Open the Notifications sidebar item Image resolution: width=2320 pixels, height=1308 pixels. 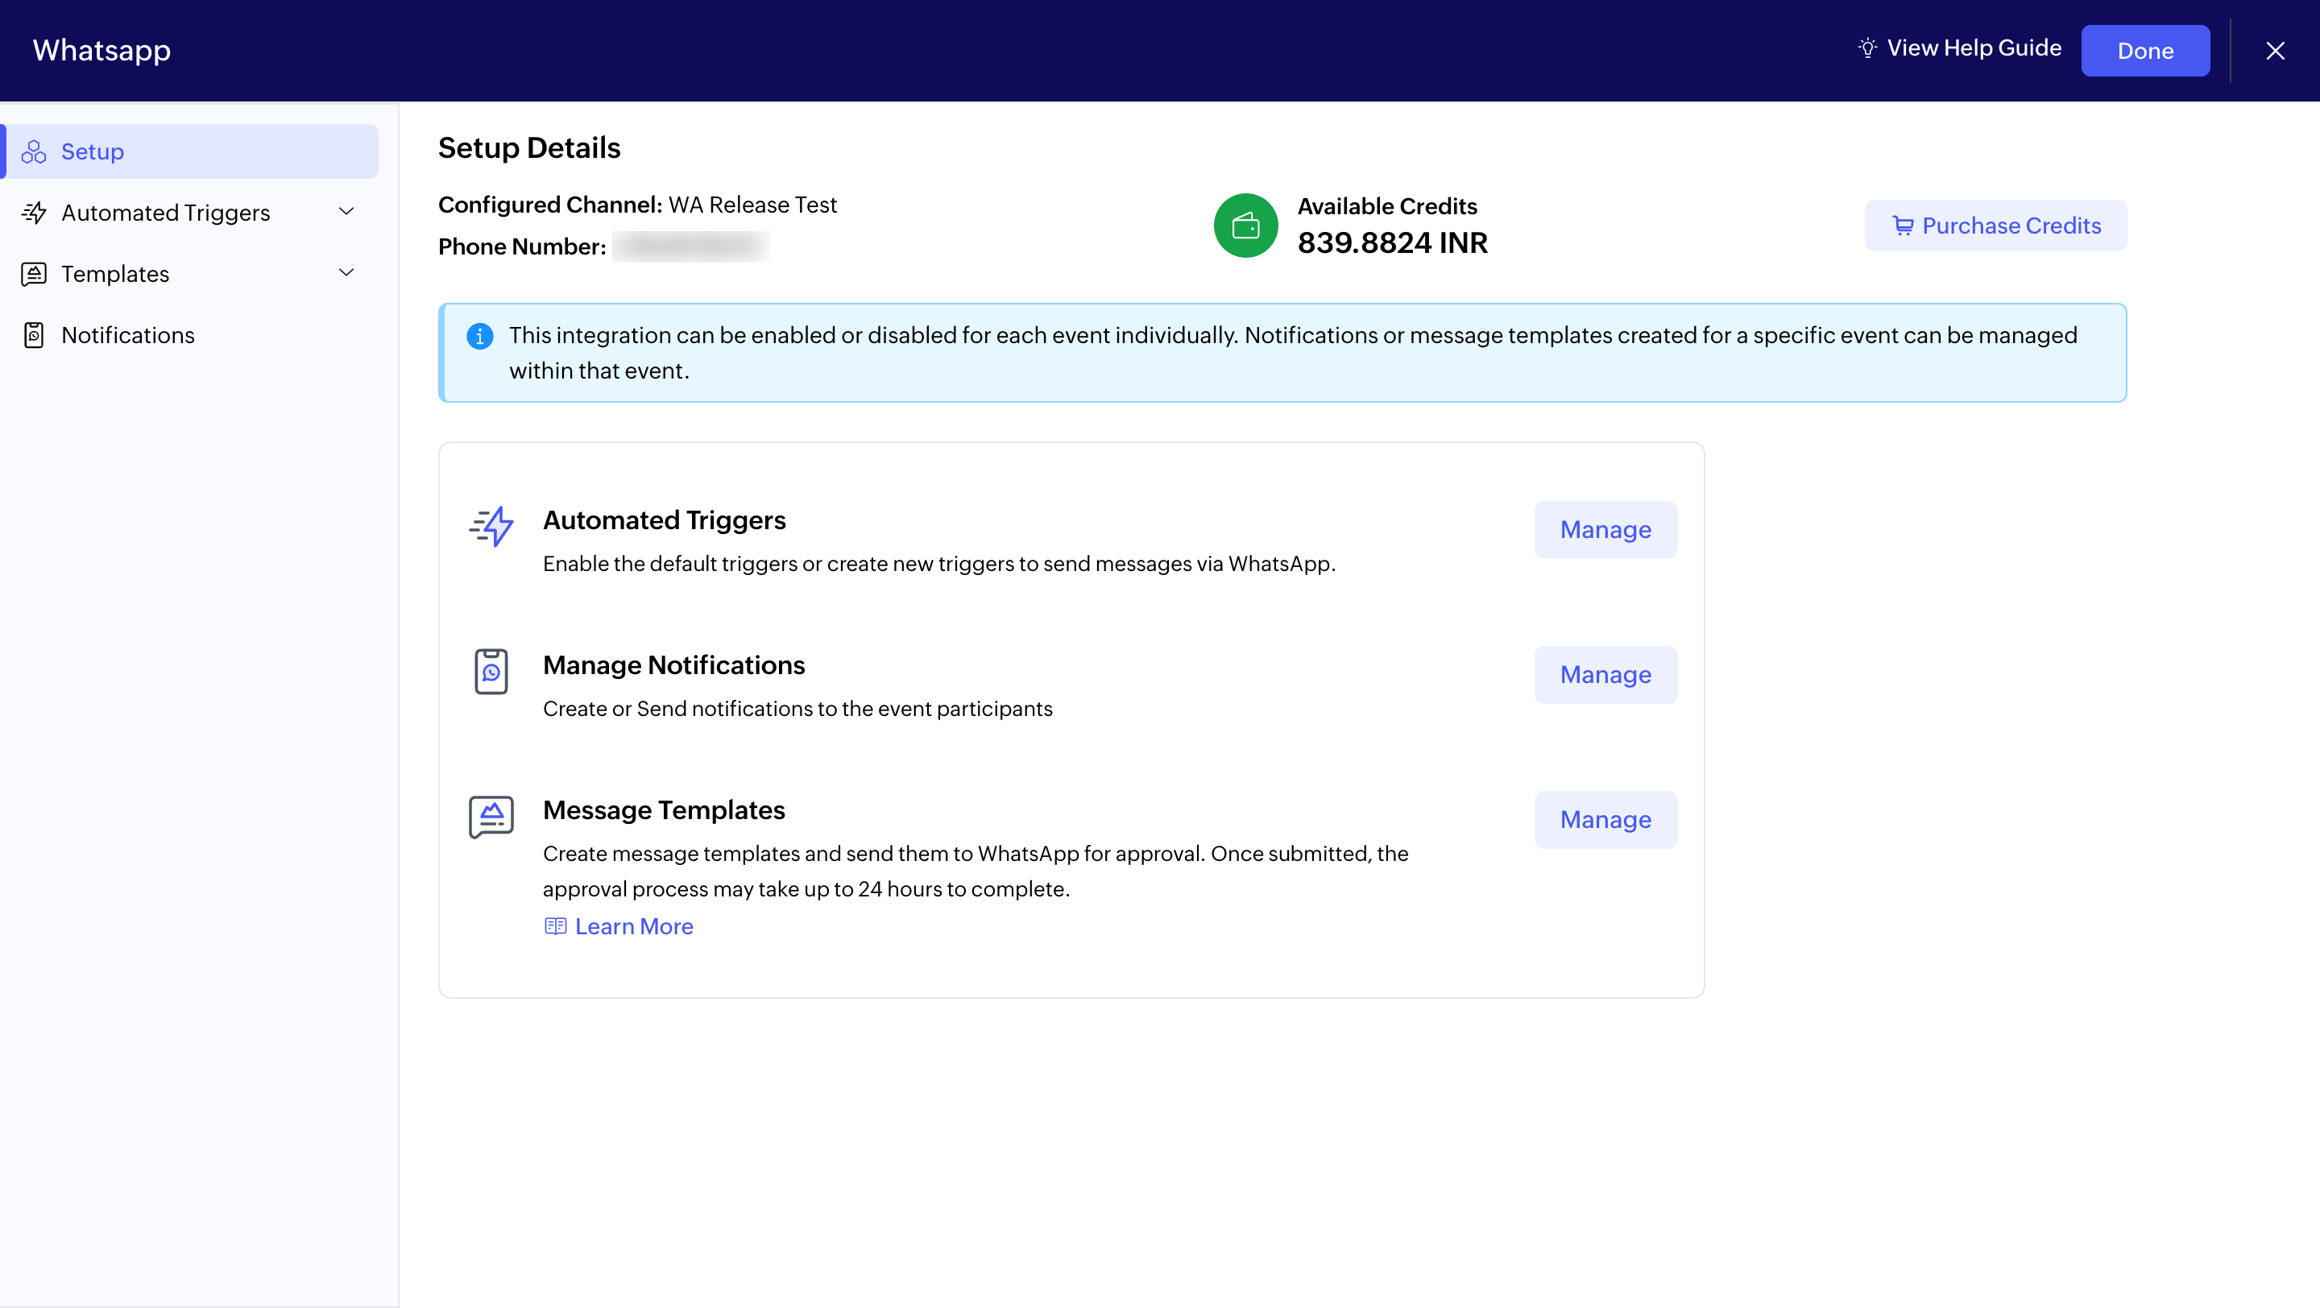128,335
